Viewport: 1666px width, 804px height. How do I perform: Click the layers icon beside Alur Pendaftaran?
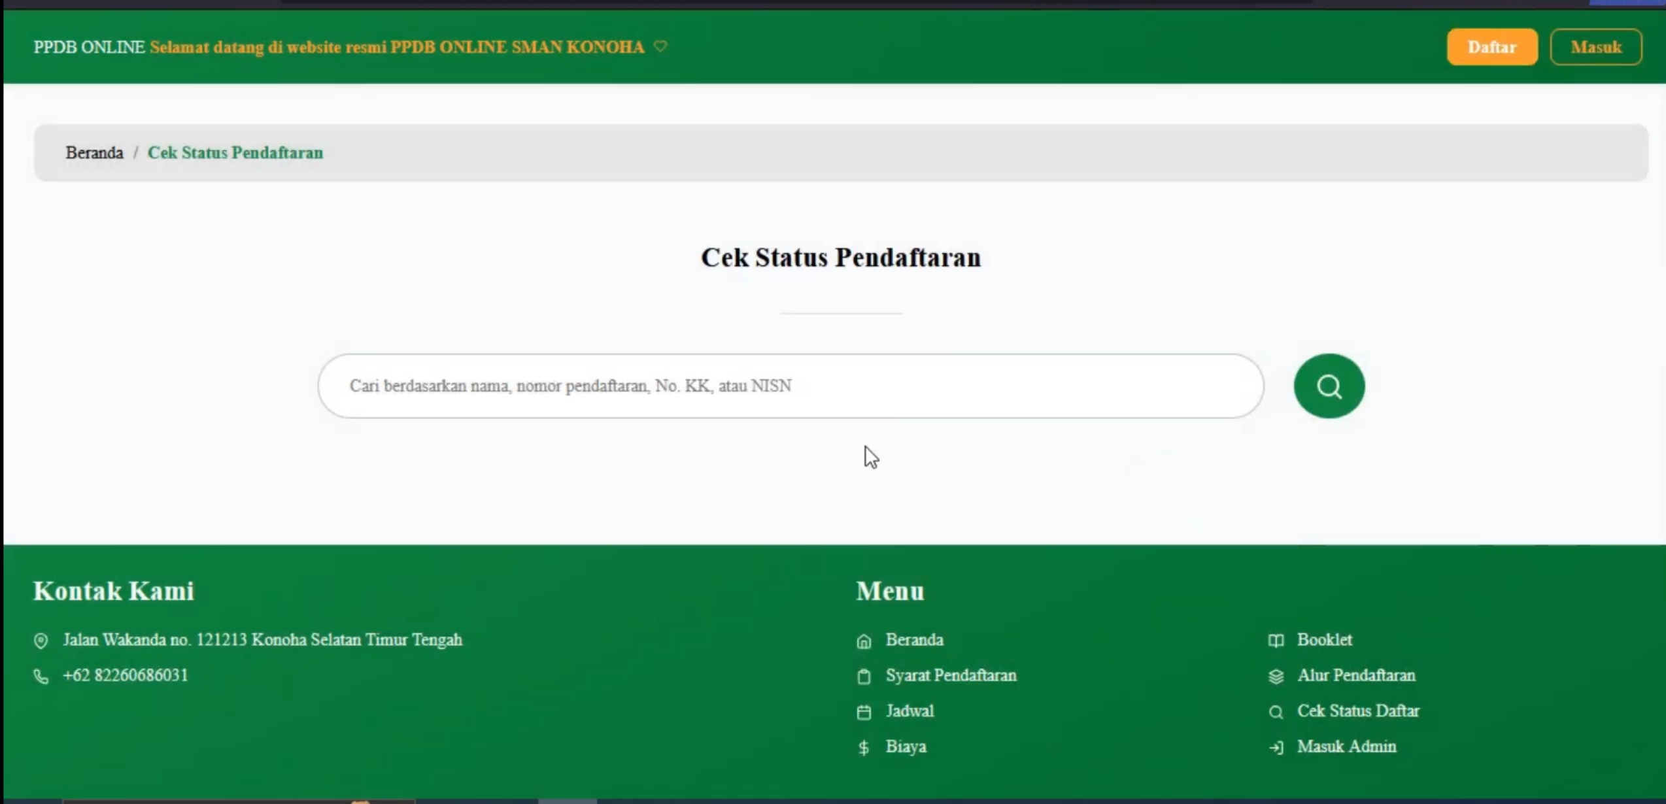pyautogui.click(x=1276, y=676)
